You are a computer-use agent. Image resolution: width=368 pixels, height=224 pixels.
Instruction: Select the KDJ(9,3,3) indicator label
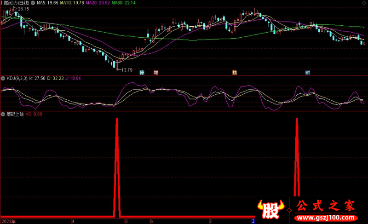click(17, 79)
